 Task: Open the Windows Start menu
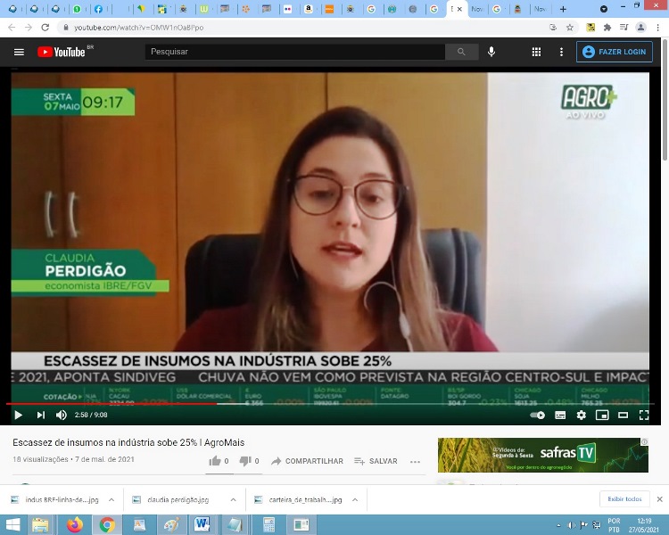tap(12, 525)
